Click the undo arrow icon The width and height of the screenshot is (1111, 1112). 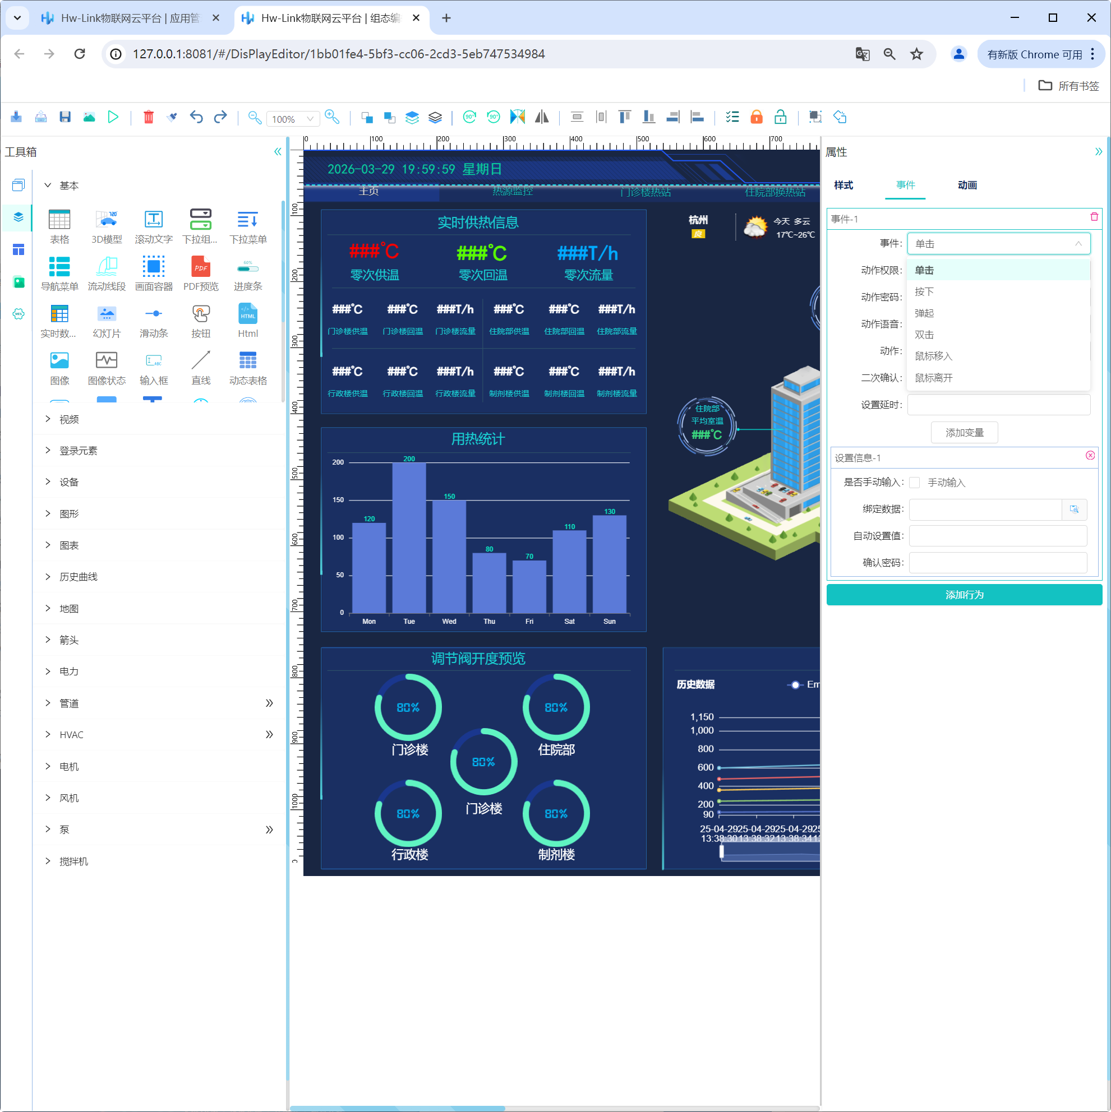click(196, 117)
